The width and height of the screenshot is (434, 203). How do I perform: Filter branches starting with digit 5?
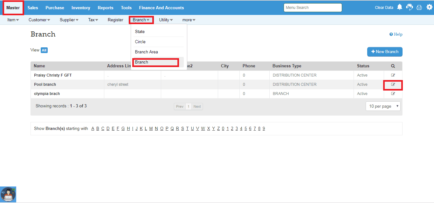[x=246, y=129]
